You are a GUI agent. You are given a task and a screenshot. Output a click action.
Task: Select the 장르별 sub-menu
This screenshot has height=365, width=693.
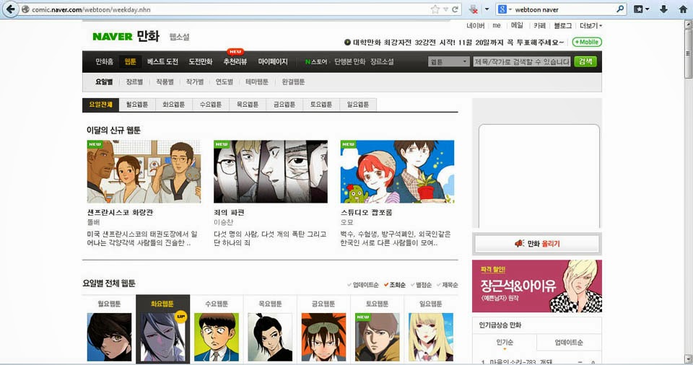134,82
